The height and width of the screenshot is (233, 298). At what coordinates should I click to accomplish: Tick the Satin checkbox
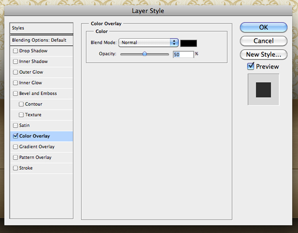pyautogui.click(x=15, y=125)
